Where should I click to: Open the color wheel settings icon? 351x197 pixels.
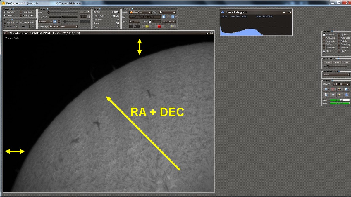coord(340,89)
